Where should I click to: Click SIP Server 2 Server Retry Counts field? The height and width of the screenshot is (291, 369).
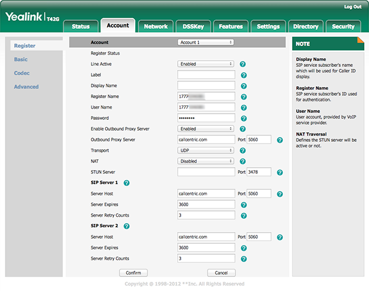(x=206, y=258)
